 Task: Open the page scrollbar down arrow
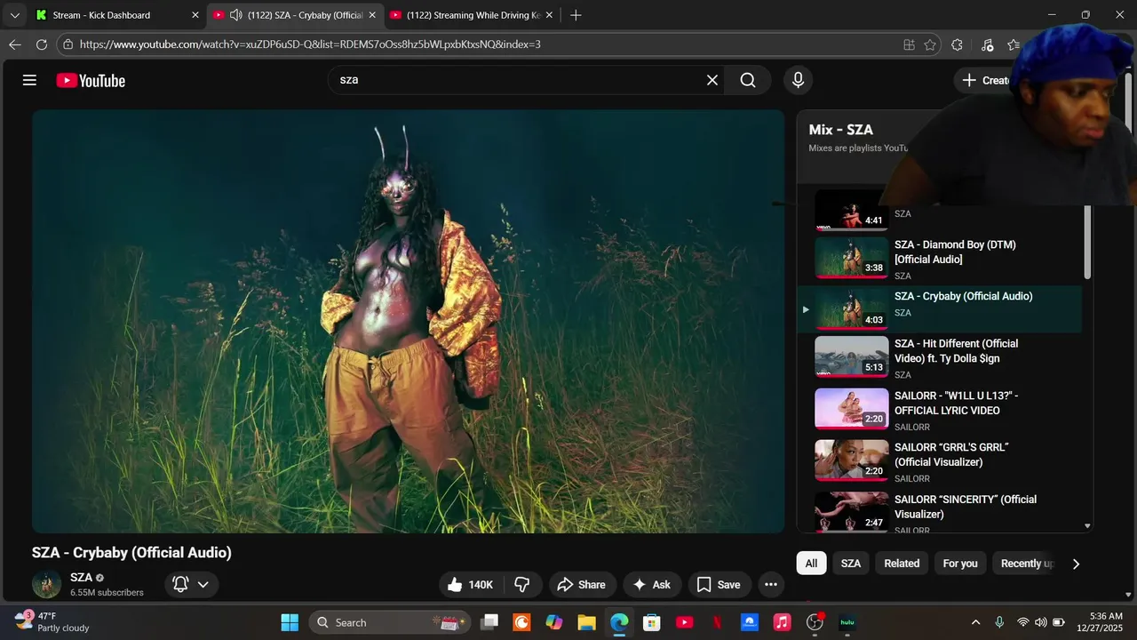[1129, 595]
